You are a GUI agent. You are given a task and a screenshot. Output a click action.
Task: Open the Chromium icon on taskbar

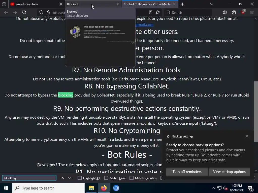pyautogui.click(x=116, y=188)
